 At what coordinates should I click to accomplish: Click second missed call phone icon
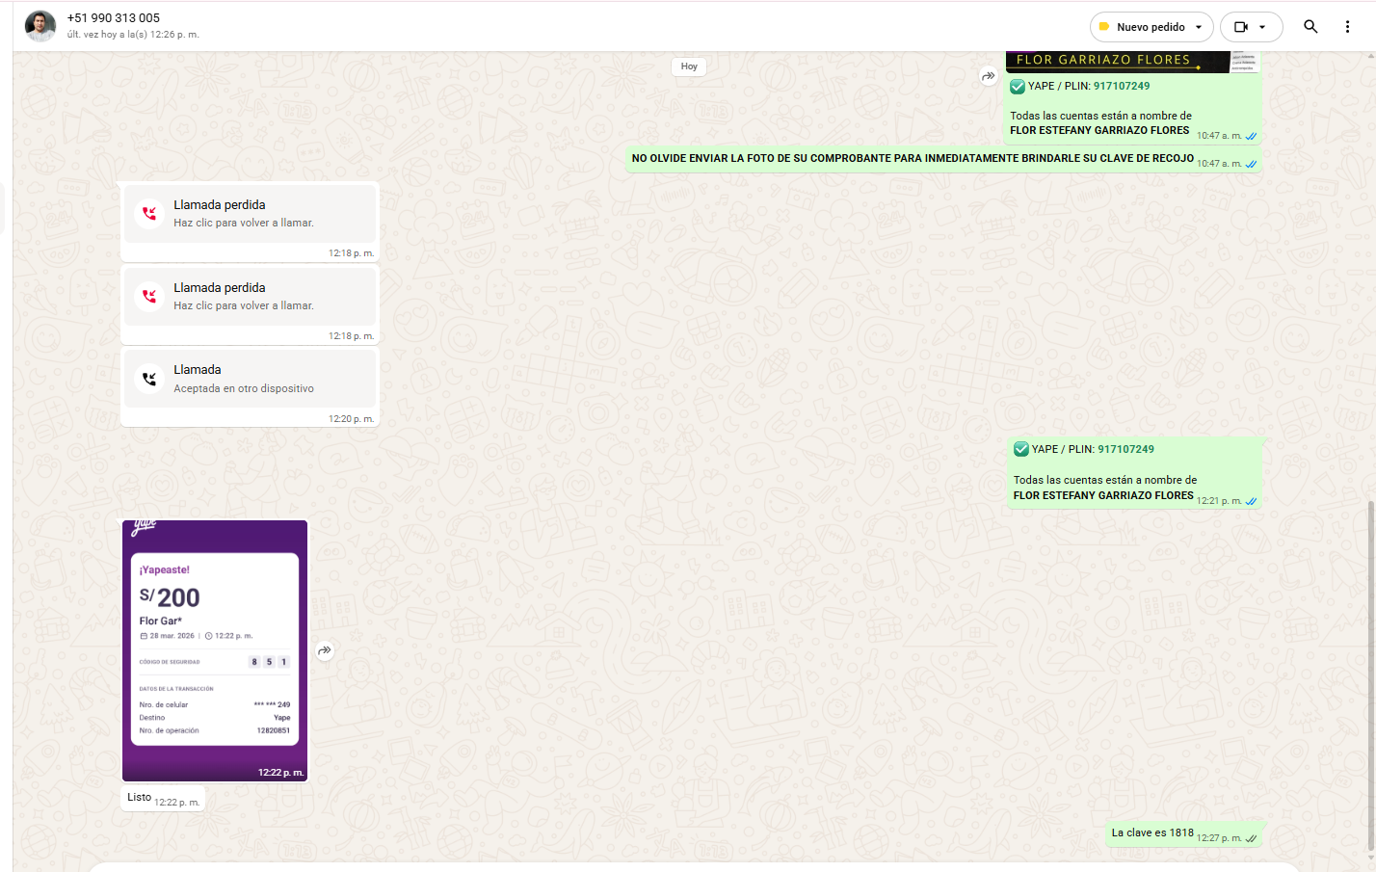click(x=149, y=296)
